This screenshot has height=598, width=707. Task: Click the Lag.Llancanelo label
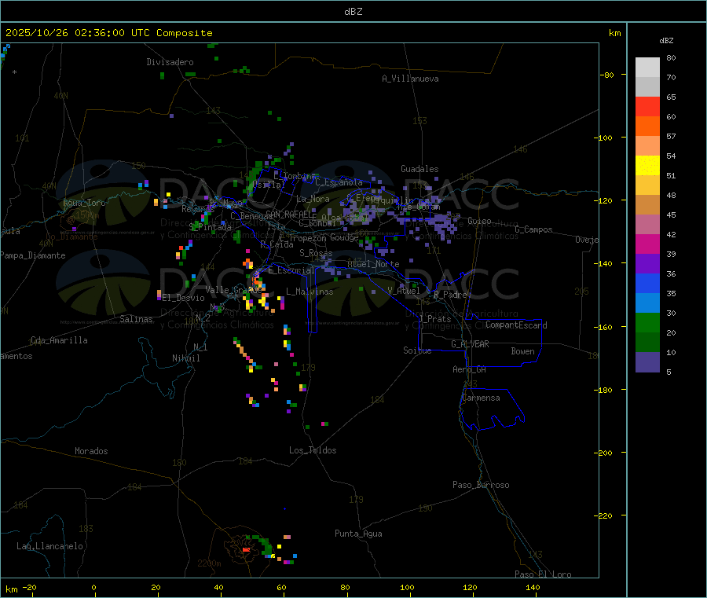(x=49, y=546)
